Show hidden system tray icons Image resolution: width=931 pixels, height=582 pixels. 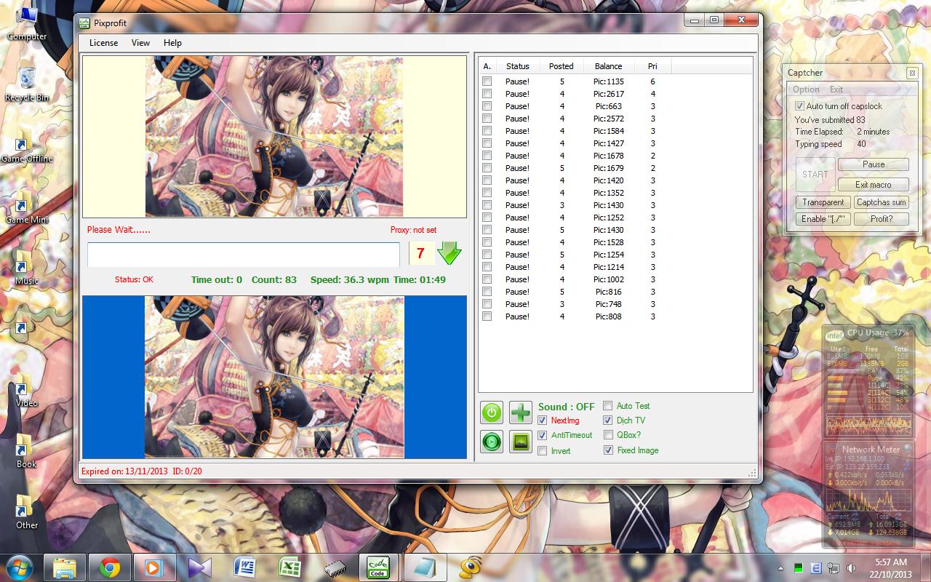[x=780, y=567]
